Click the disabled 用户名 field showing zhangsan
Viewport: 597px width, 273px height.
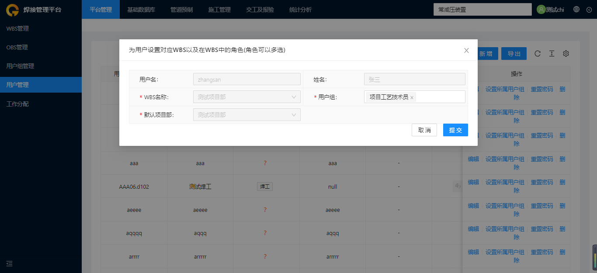click(247, 79)
